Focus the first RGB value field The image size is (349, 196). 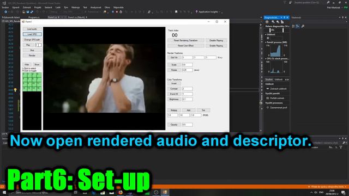[173, 115]
